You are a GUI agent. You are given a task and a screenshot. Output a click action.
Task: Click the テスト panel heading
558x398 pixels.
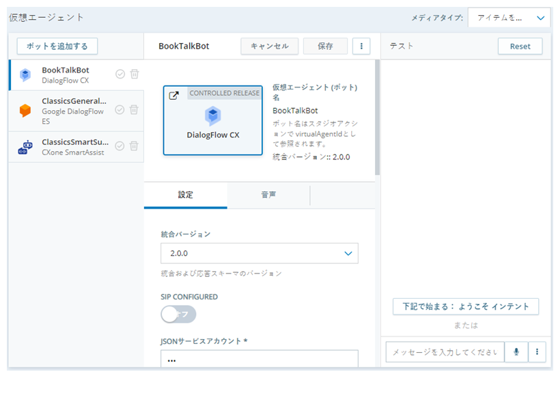pos(402,46)
